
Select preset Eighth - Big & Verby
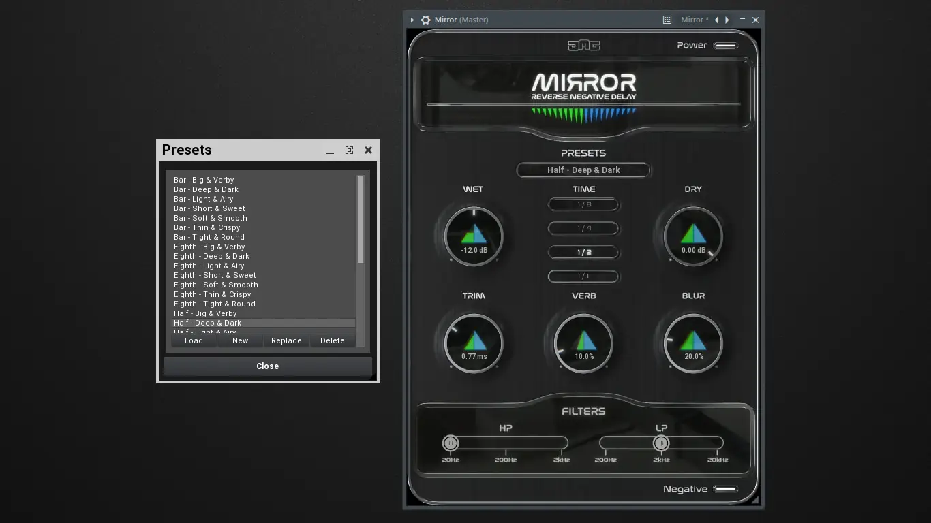point(263,247)
